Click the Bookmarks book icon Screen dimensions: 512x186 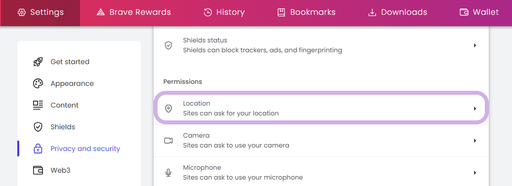coord(281,12)
